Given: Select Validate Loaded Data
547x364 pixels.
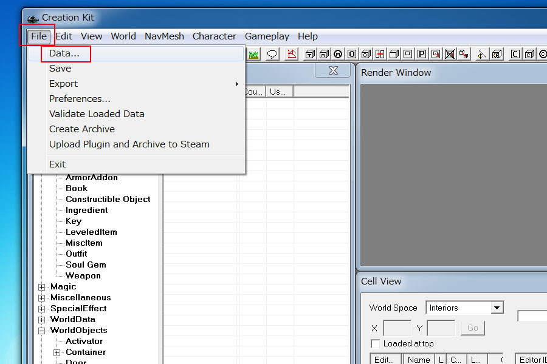Looking at the screenshot, I should tap(136, 114).
